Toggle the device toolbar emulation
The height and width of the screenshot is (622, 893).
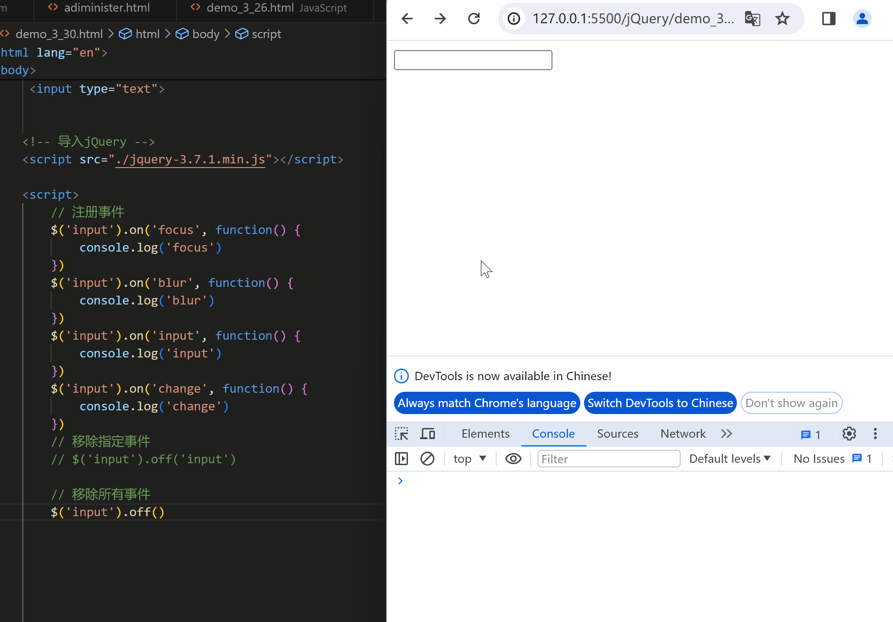tap(427, 434)
